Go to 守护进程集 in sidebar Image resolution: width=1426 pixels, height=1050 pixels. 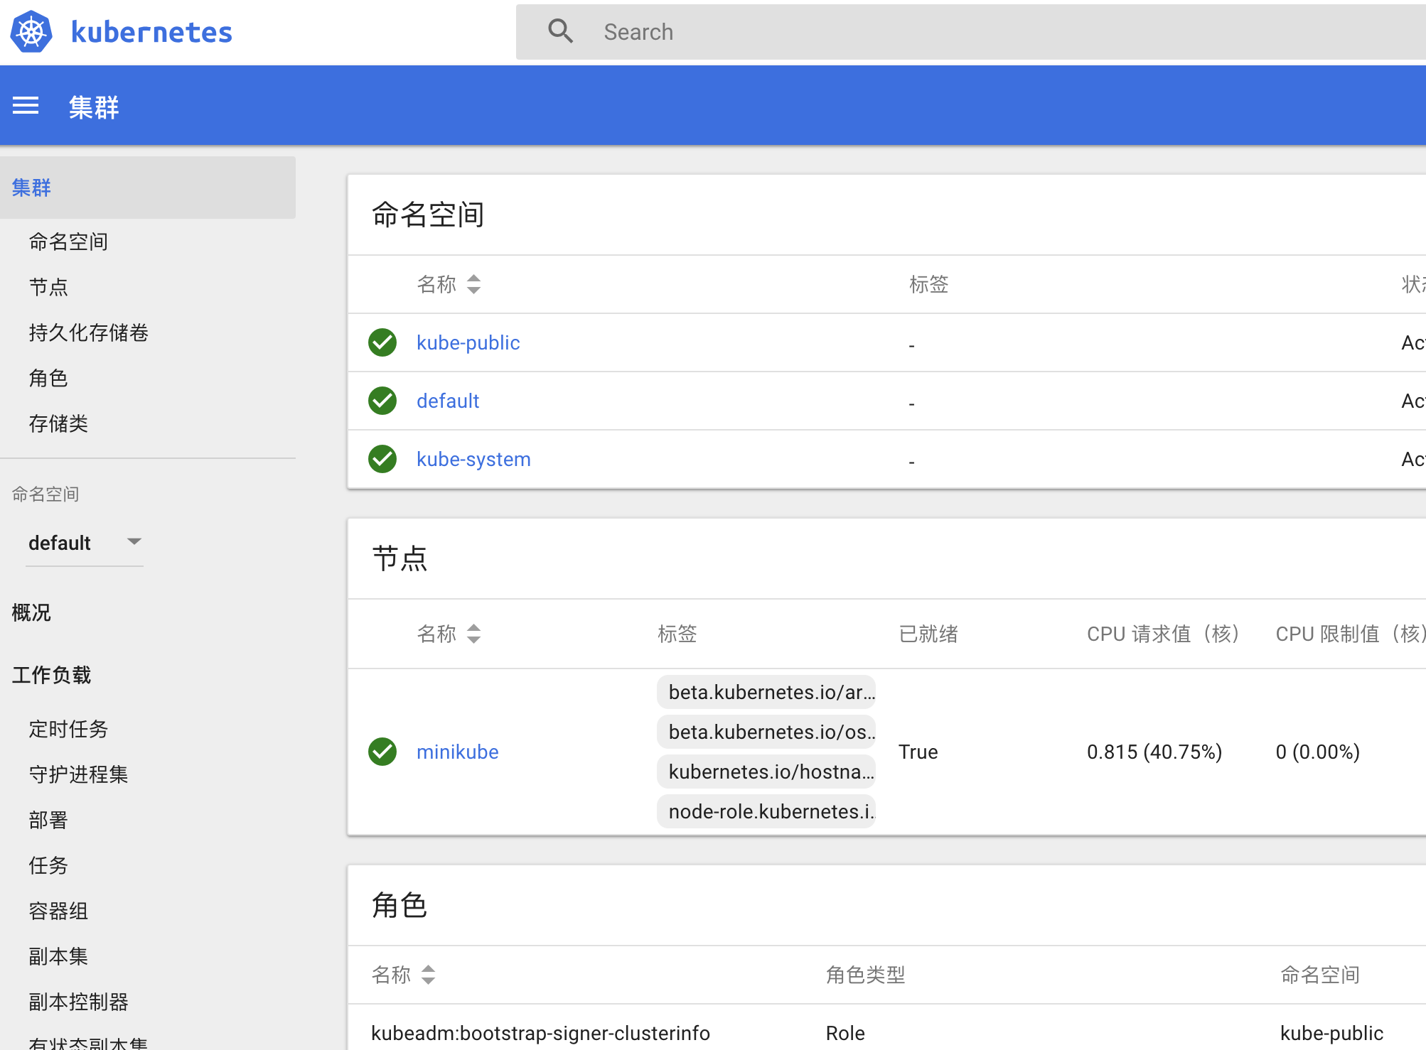78,774
